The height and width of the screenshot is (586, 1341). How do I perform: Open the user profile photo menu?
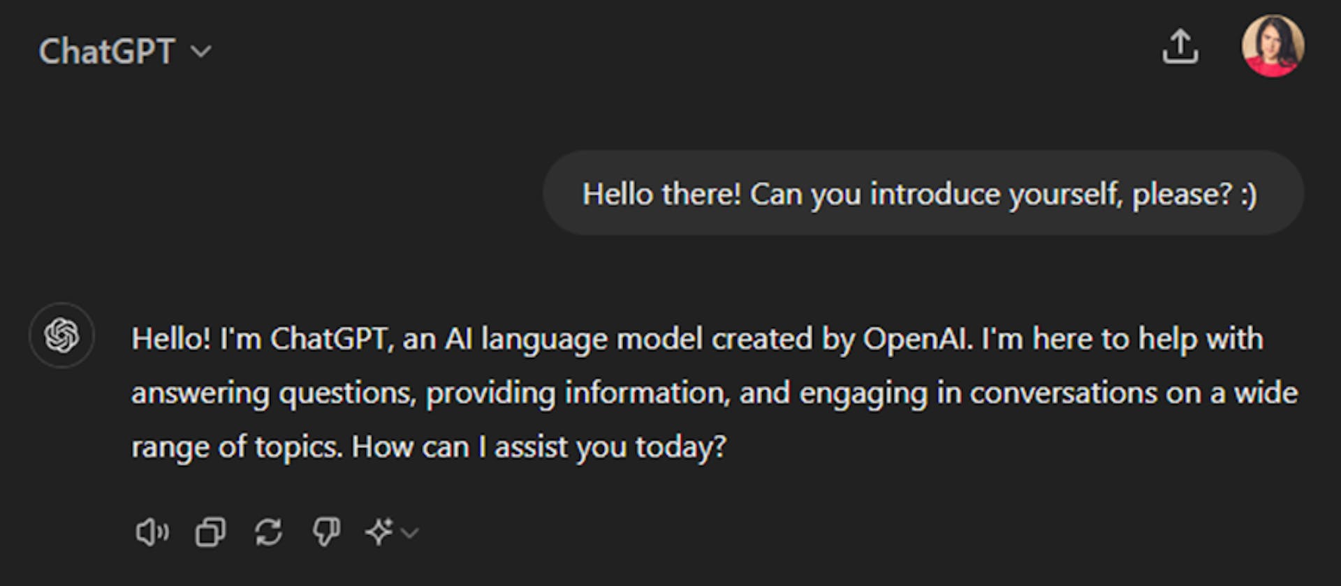1273,46
